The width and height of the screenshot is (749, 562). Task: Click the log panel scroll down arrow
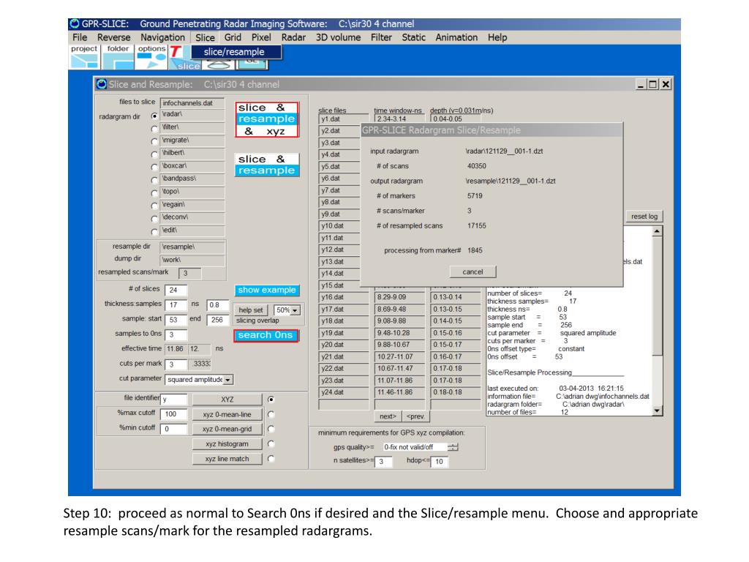tap(658, 411)
